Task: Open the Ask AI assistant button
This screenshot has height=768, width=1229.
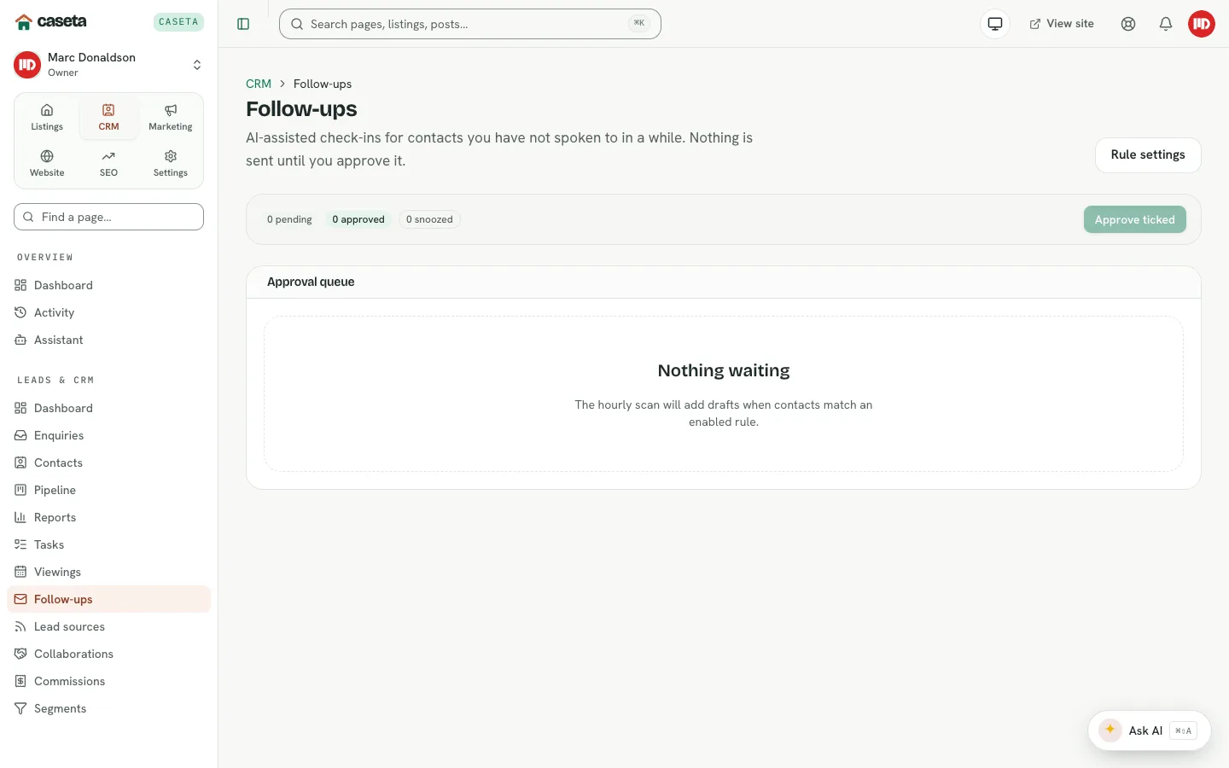Action: (x=1149, y=730)
